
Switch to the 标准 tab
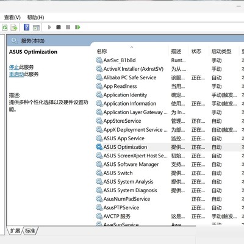30,231
